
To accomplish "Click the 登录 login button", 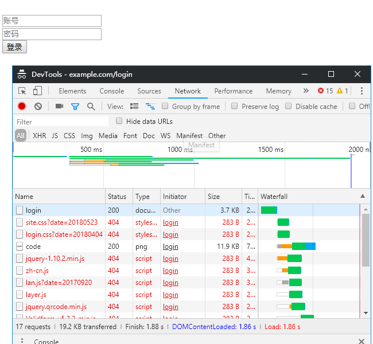I will coord(14,47).
